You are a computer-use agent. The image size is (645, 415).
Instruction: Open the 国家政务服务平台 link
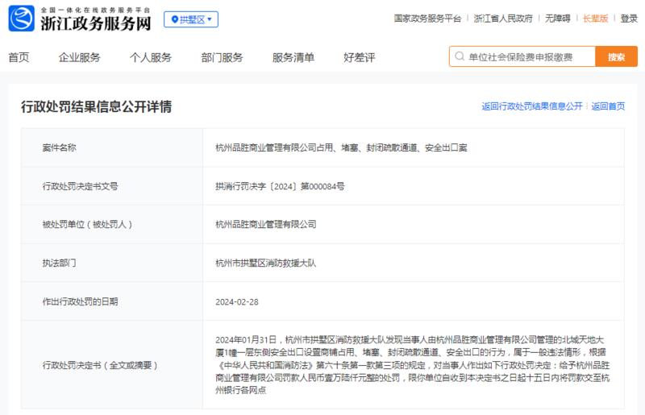coord(427,19)
